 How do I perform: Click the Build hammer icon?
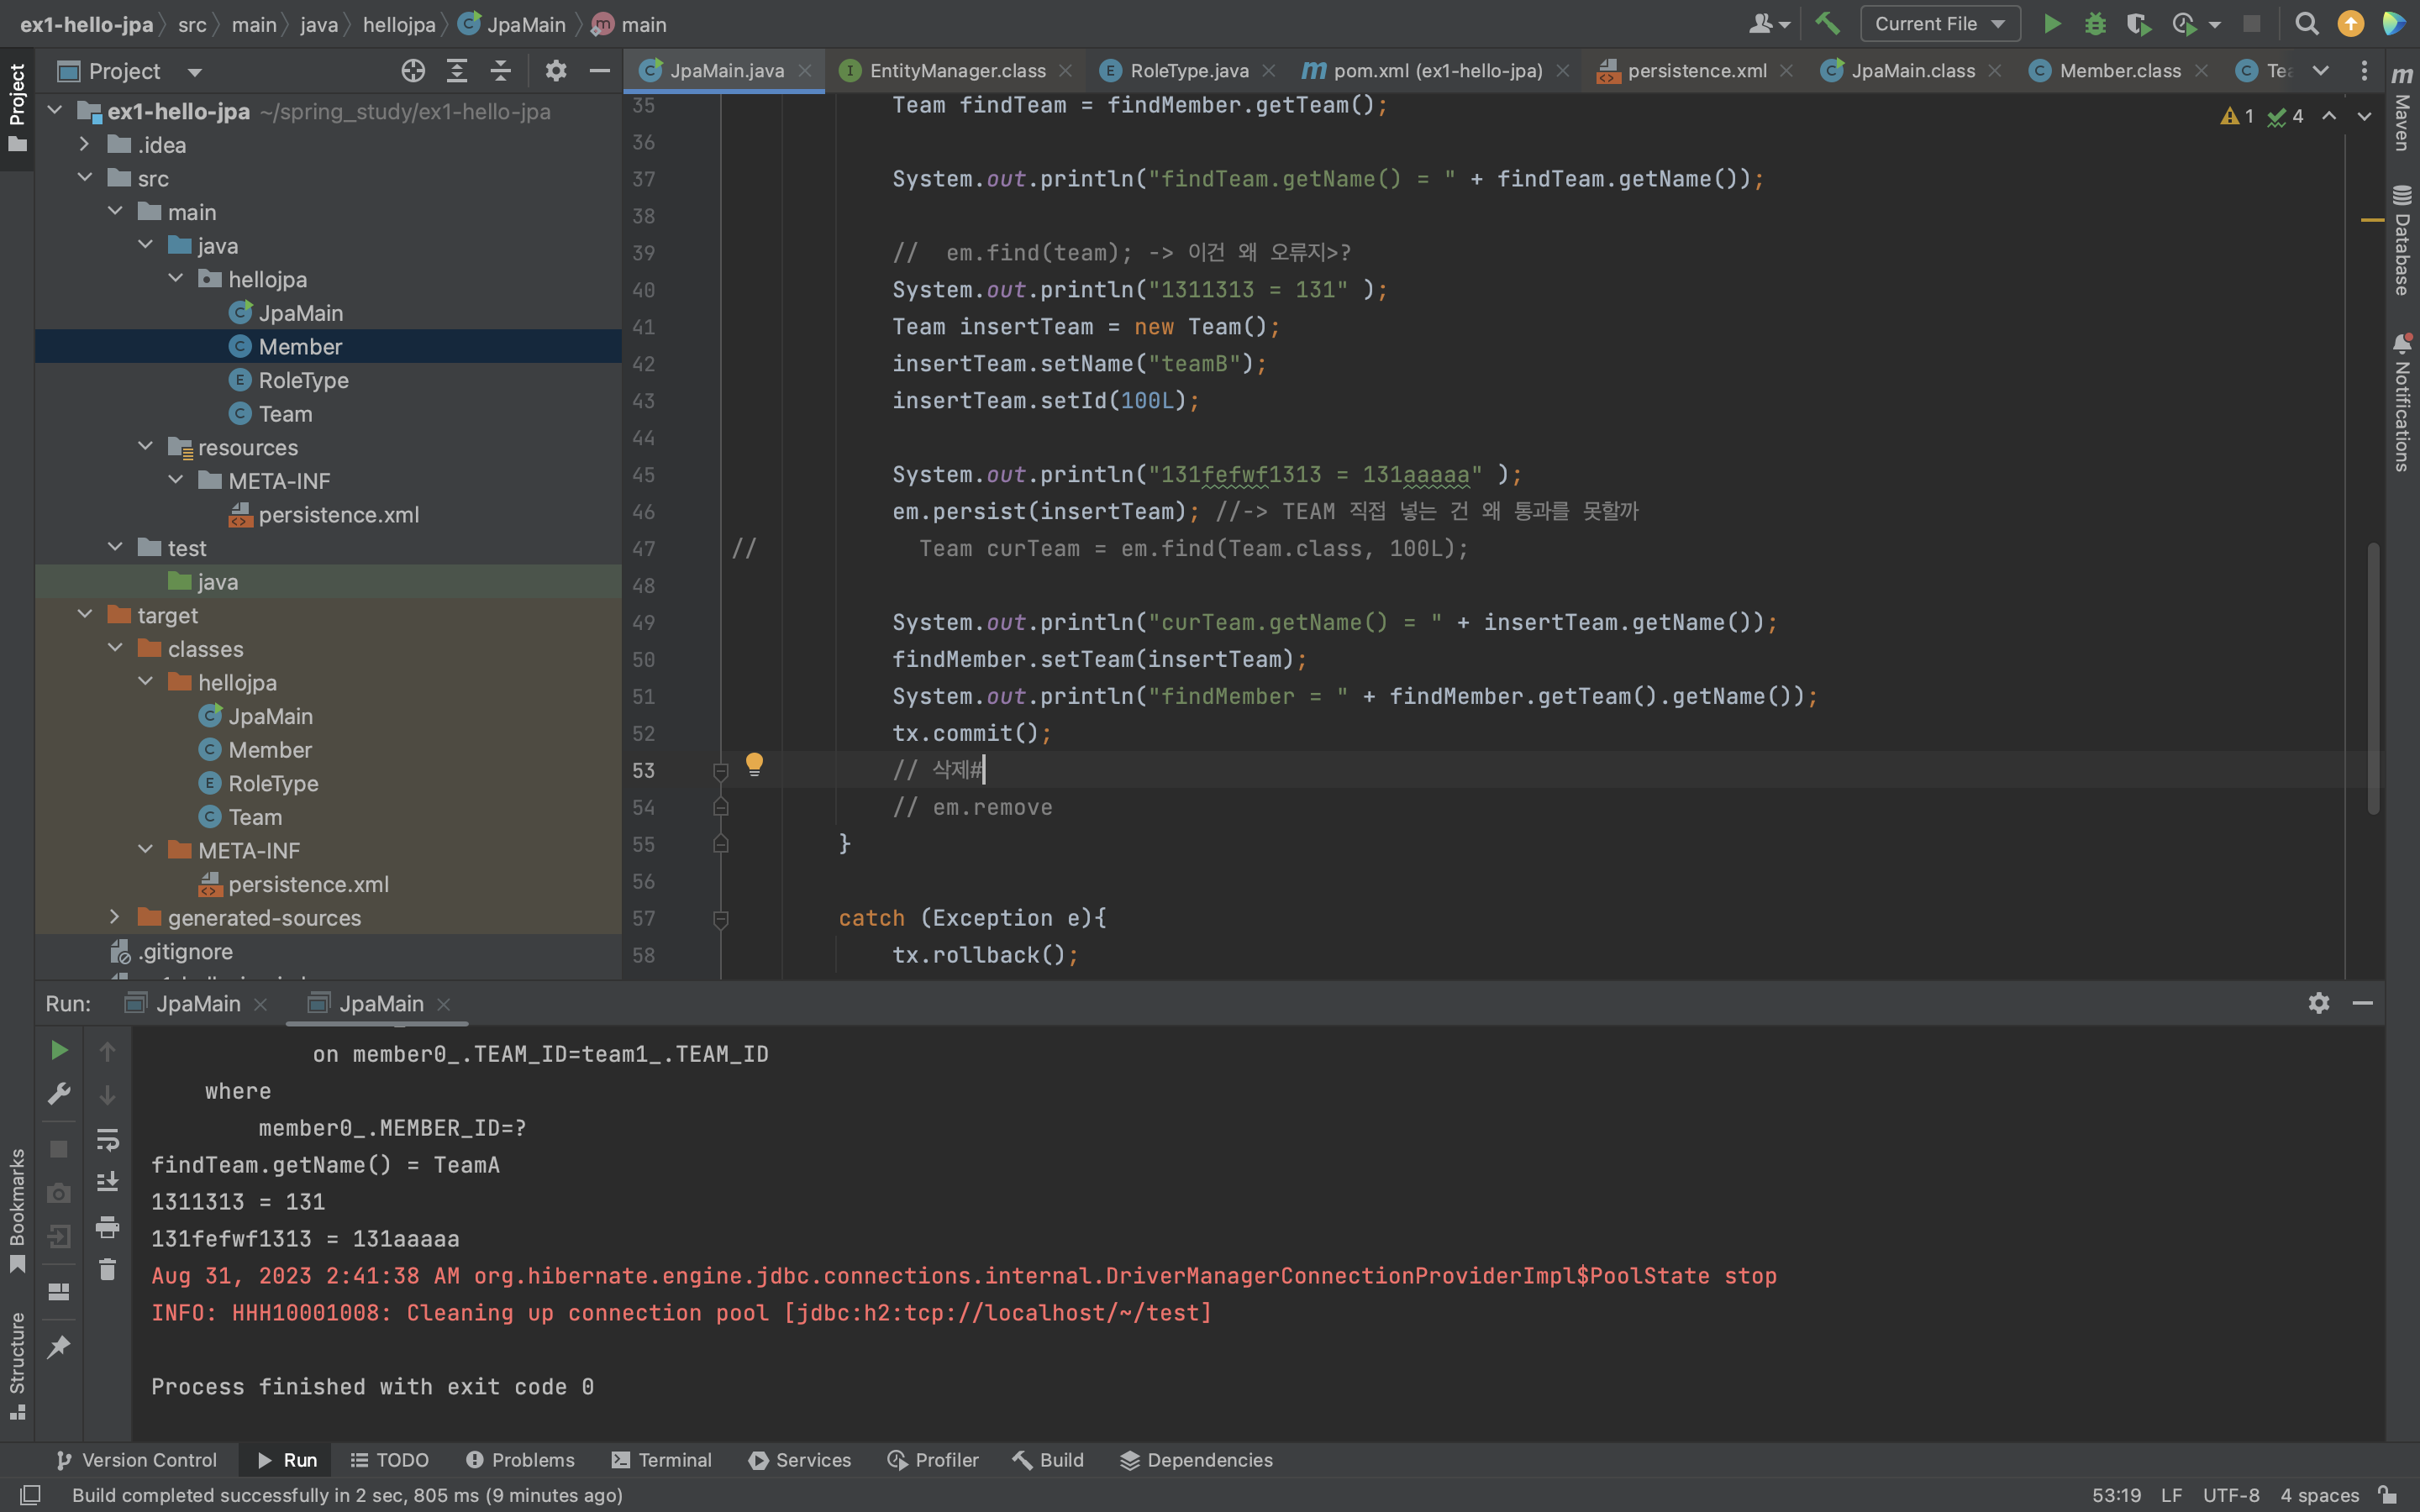coord(1827,24)
